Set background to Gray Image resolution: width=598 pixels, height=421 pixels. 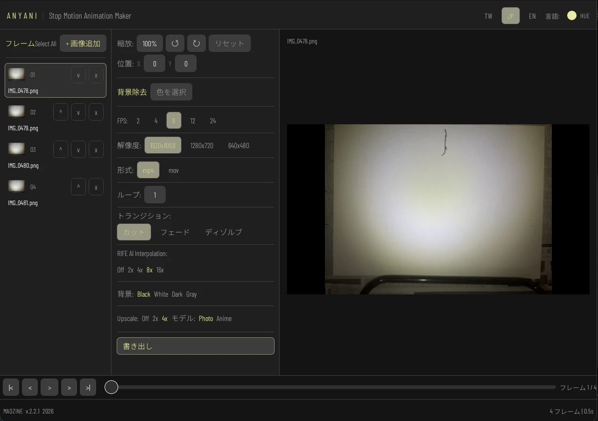pos(191,294)
